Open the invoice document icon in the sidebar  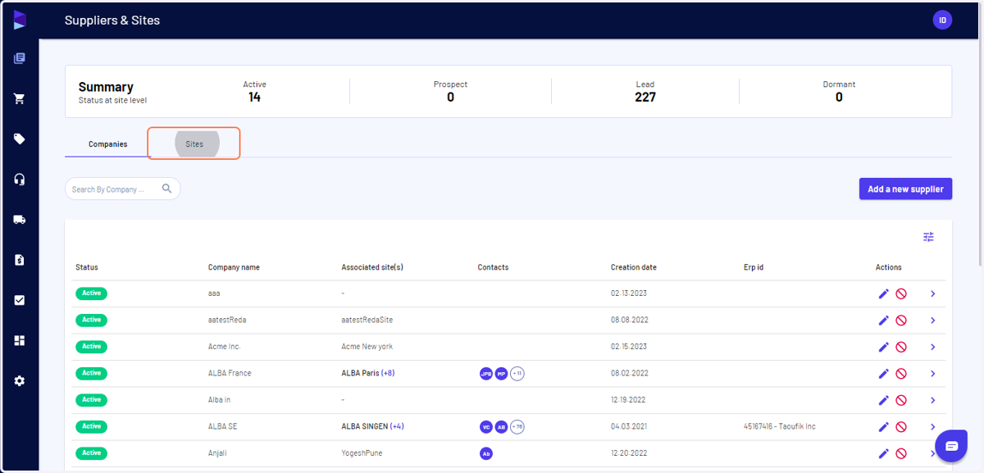tap(20, 260)
